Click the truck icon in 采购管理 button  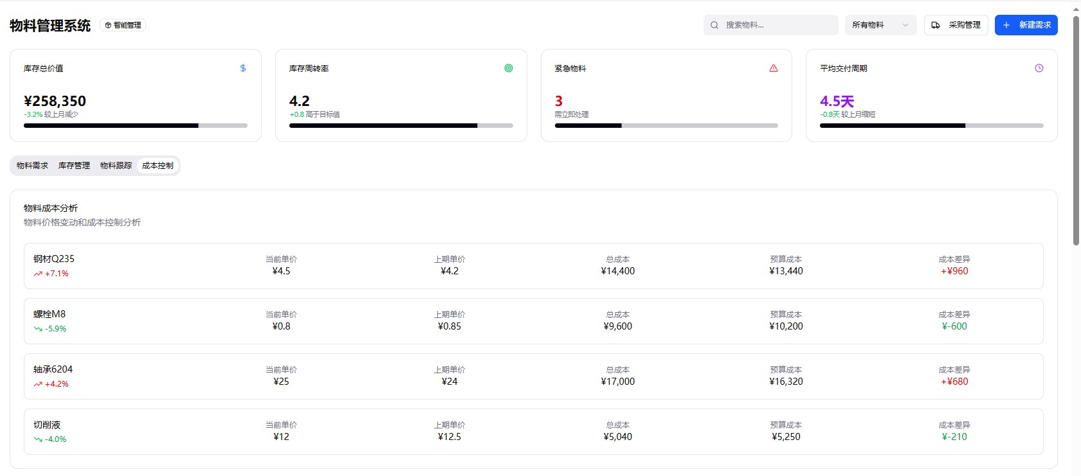coord(936,25)
